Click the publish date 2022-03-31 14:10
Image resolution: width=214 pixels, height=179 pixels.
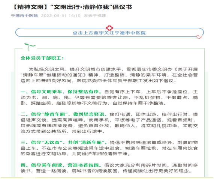(x=61, y=16)
